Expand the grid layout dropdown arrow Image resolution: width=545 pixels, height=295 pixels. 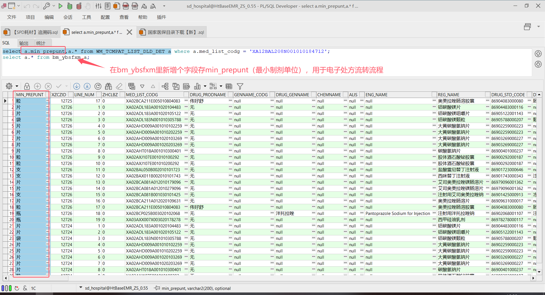(221, 86)
